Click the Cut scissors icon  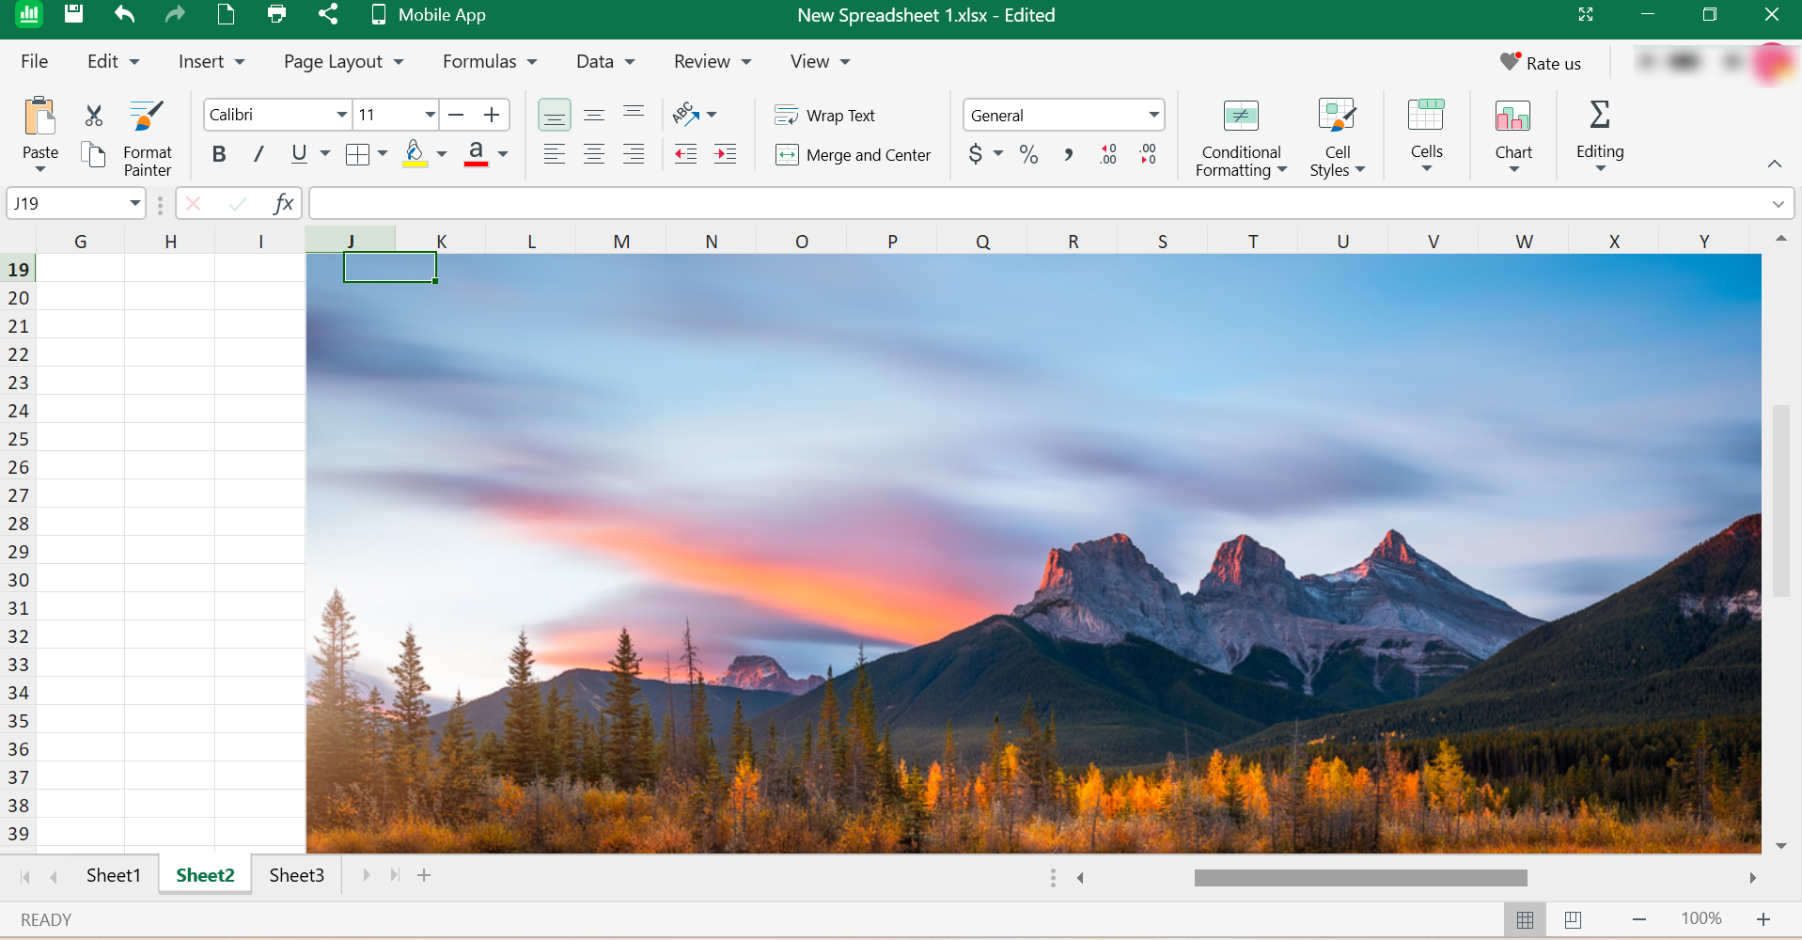point(93,116)
